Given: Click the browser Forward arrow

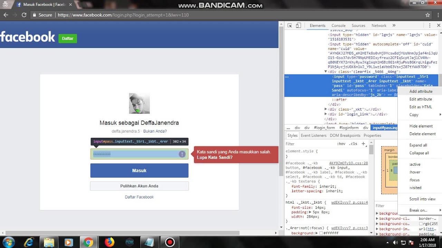Looking at the screenshot, I should point(15,15).
